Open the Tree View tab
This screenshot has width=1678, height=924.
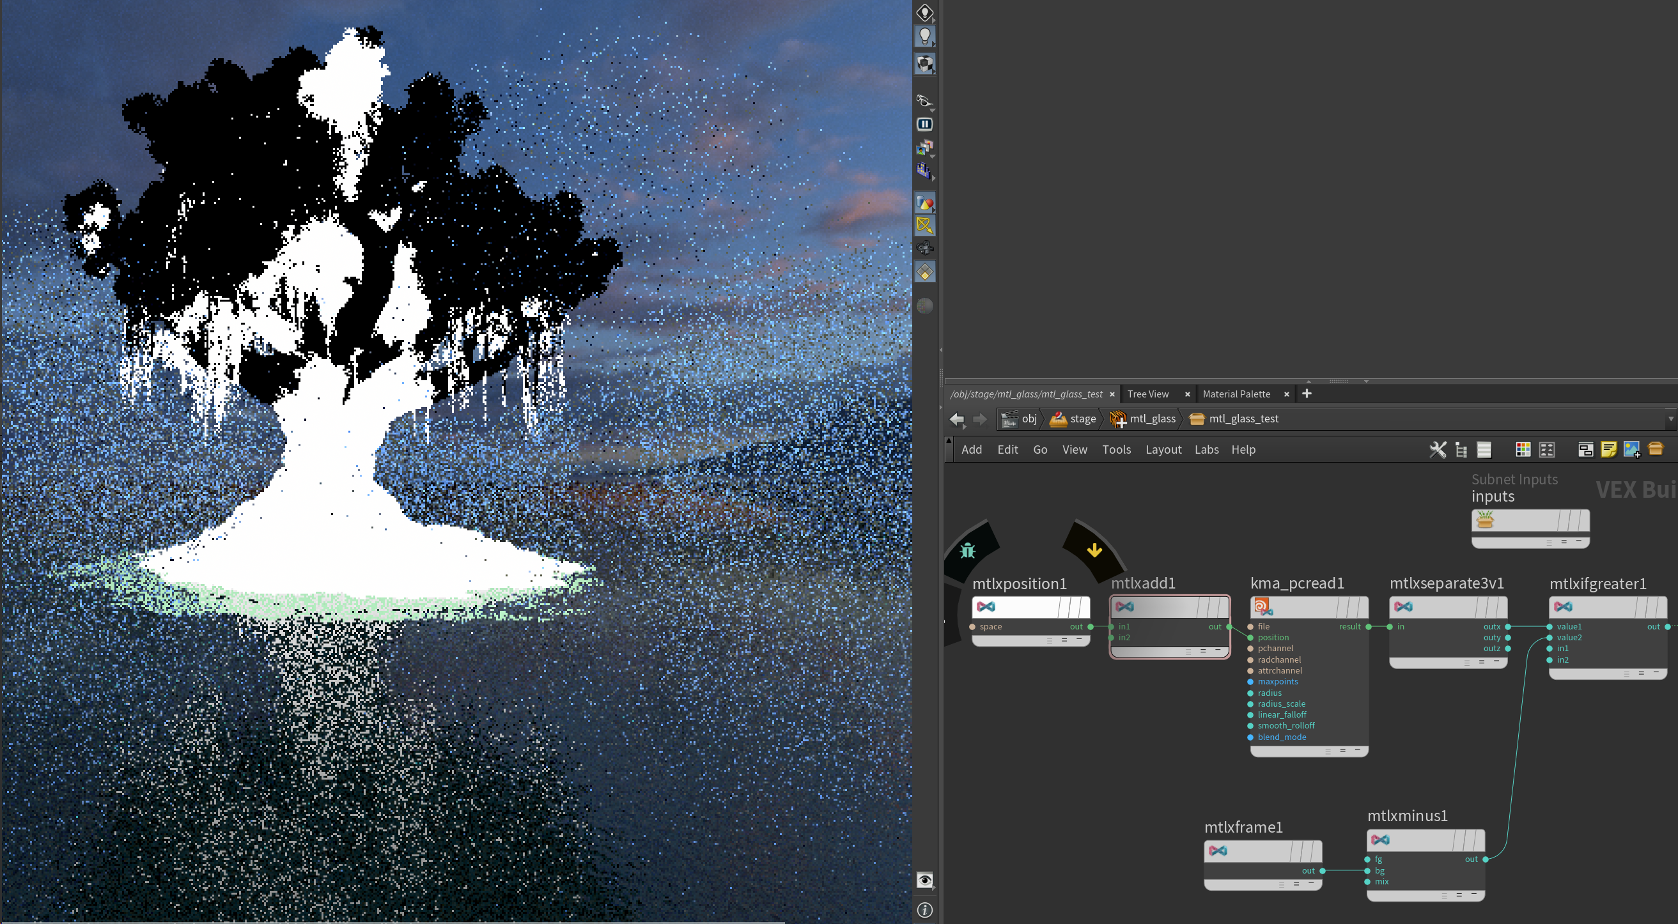click(x=1148, y=394)
